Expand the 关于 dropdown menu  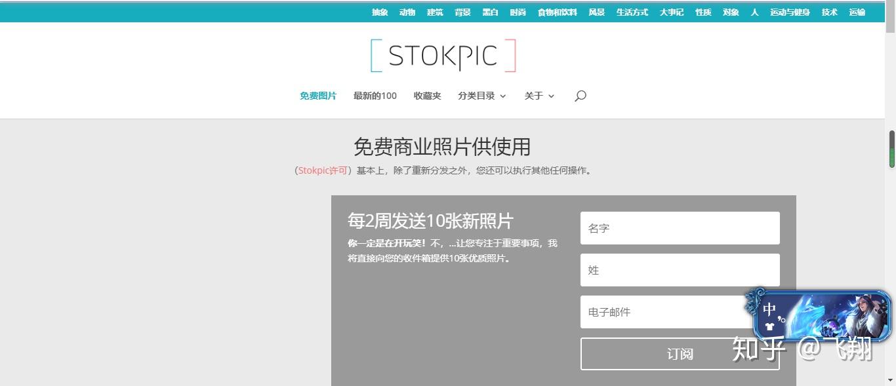[x=535, y=96]
